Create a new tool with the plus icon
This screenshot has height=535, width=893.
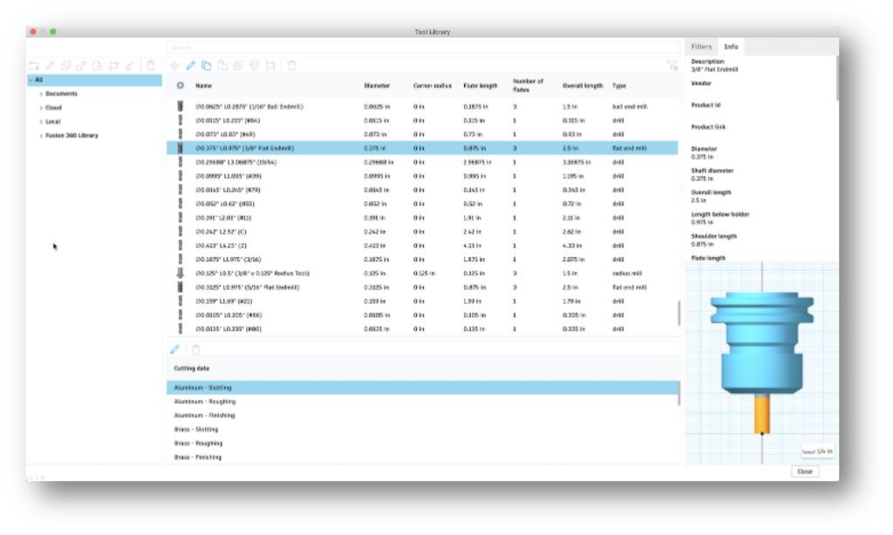(174, 65)
